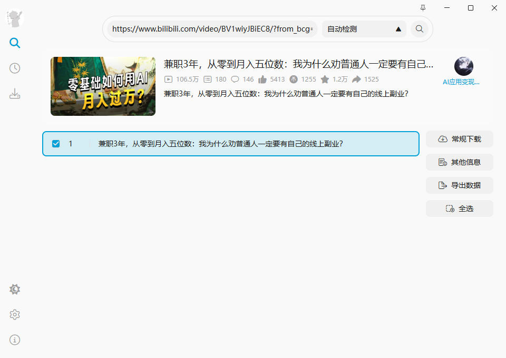This screenshot has height=358, width=506.
Task: Click the 全选 button
Action: coord(459,208)
